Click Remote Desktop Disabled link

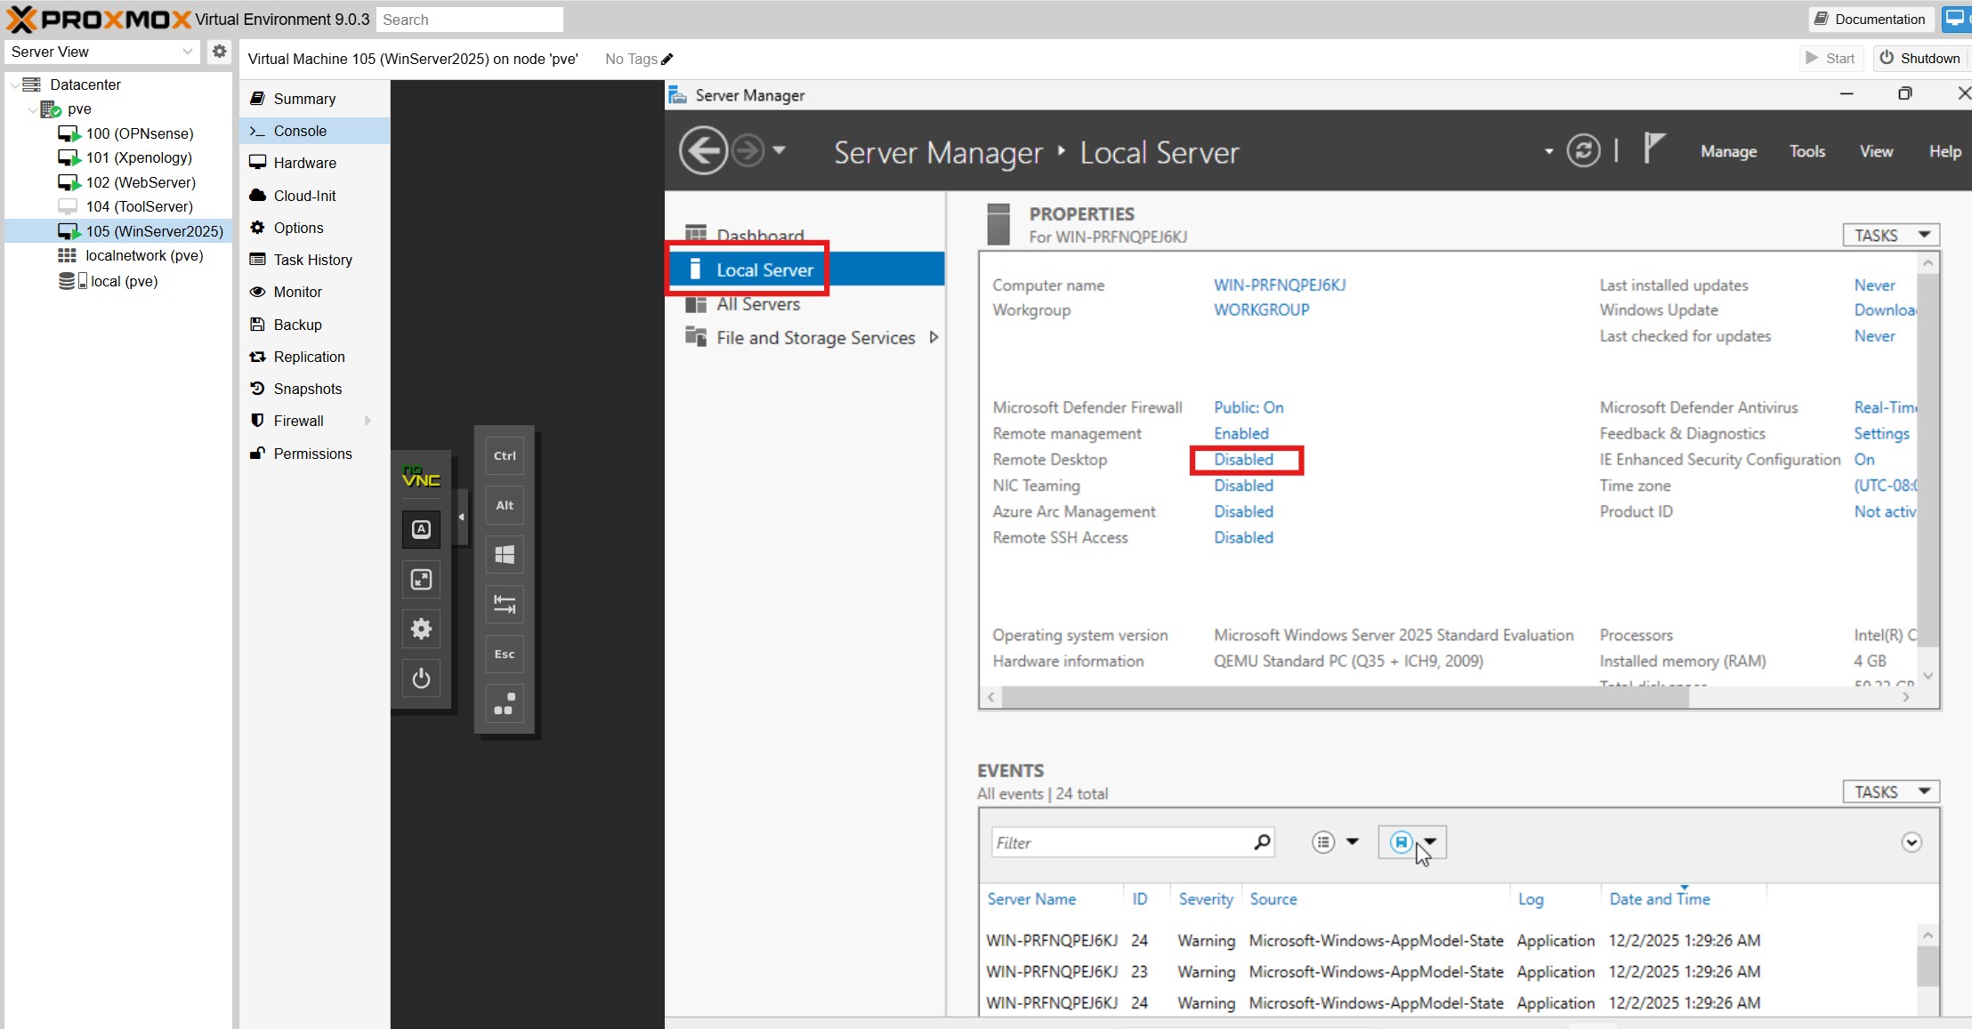[1243, 460]
